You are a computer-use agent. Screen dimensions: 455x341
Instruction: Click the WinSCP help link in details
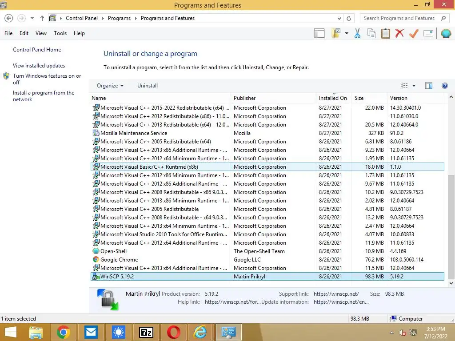coord(232,302)
